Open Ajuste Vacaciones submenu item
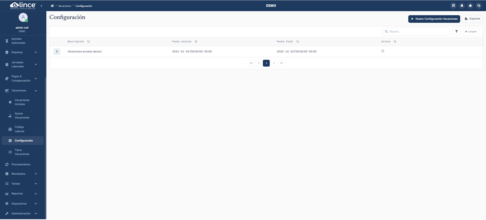 pos(22,116)
